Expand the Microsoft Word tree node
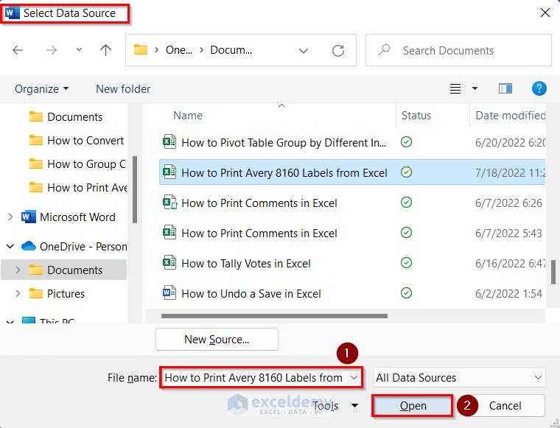 point(10,217)
